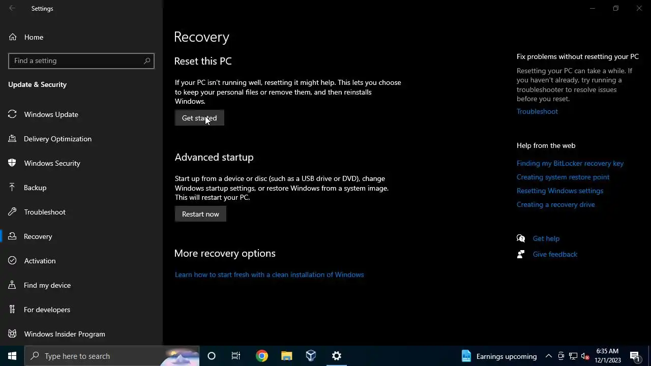
Task: Click the taskbar Type here to search box
Action: [112, 356]
